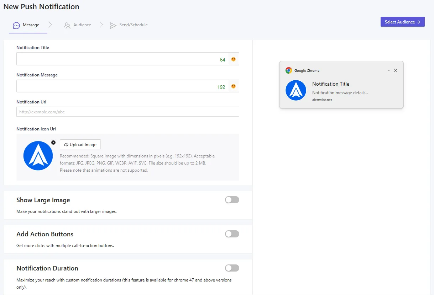The image size is (434, 295).
Task: Click the Audience step people icon
Action: (x=67, y=25)
